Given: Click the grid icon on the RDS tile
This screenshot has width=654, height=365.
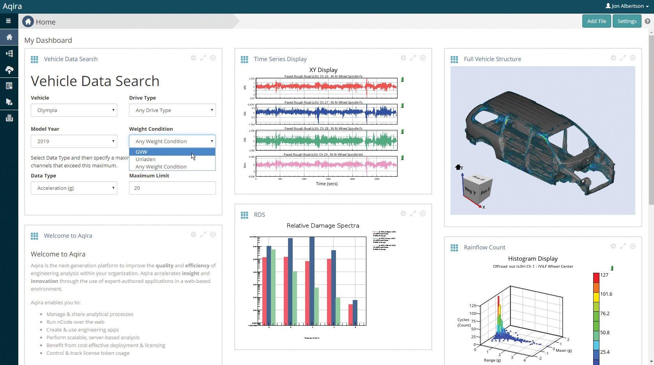Looking at the screenshot, I should [x=244, y=215].
